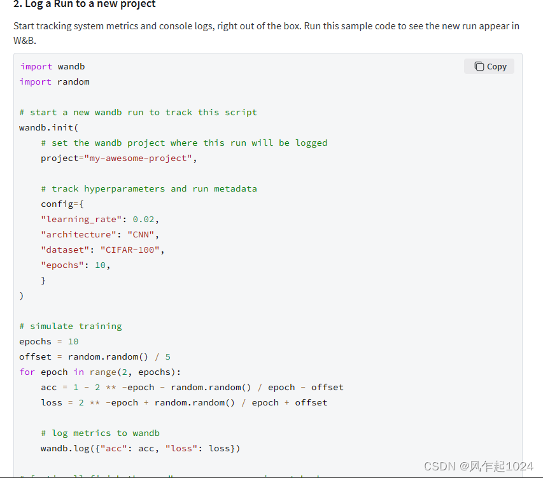Viewport: 543px width, 478px height.
Task: Click the line "import random"
Action: point(54,81)
